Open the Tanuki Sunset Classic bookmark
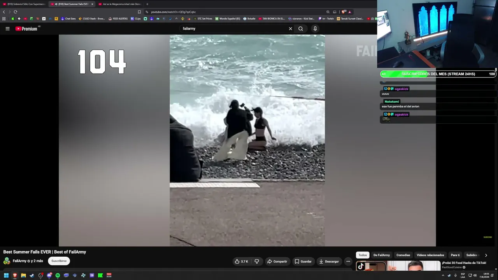The width and height of the screenshot is (498, 280). pyautogui.click(x=350, y=19)
